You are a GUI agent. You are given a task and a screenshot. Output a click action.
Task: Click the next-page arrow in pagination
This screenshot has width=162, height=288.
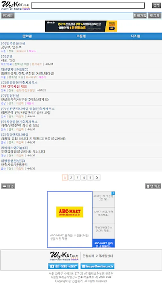pos(97,178)
